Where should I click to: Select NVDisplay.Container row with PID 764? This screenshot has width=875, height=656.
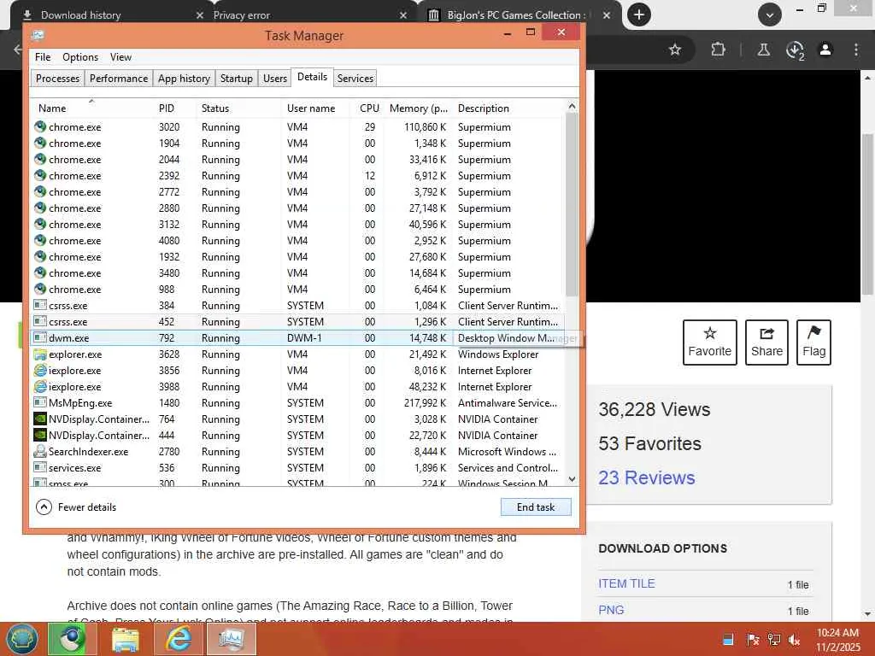coord(298,419)
